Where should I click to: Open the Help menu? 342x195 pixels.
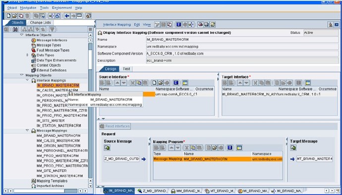click(x=78, y=7)
